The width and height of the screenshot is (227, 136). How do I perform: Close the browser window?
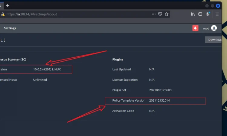[x=218, y=6]
